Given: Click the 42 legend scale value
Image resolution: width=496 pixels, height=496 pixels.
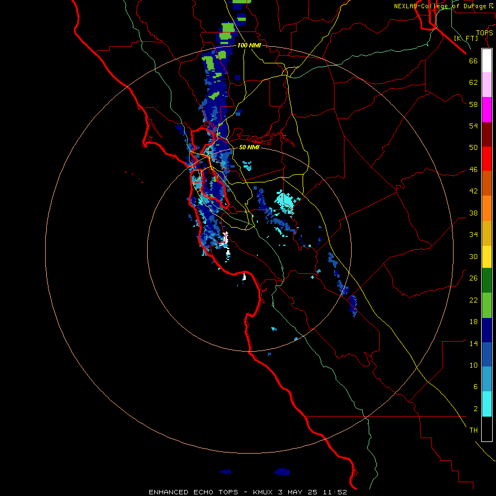Looking at the screenshot, I should coord(473,191).
